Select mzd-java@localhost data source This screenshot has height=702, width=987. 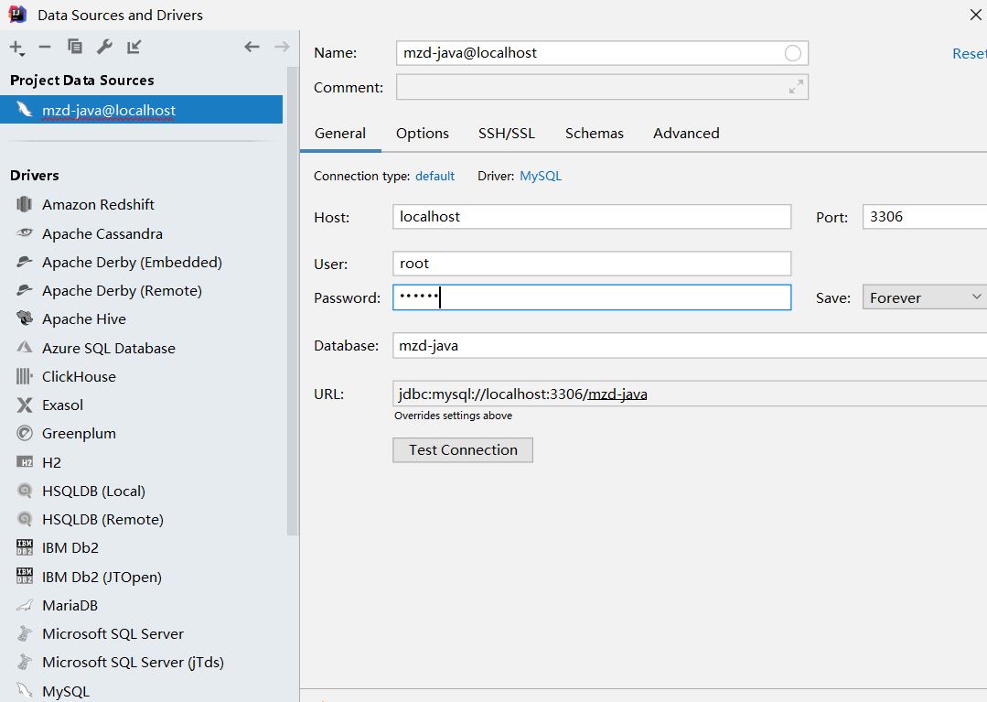click(141, 110)
